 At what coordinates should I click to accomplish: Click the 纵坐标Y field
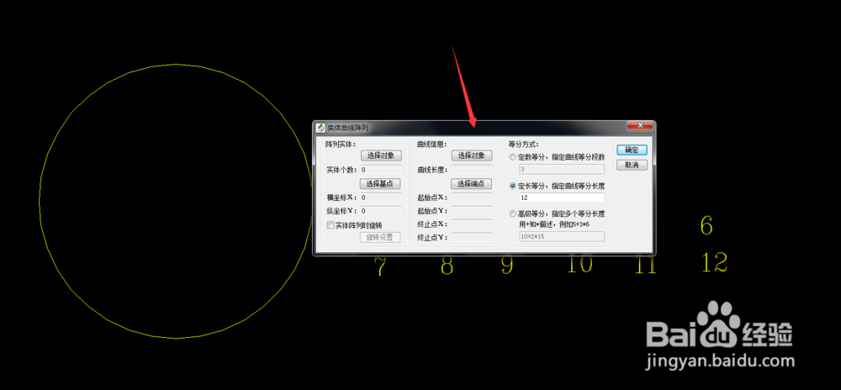click(381, 211)
